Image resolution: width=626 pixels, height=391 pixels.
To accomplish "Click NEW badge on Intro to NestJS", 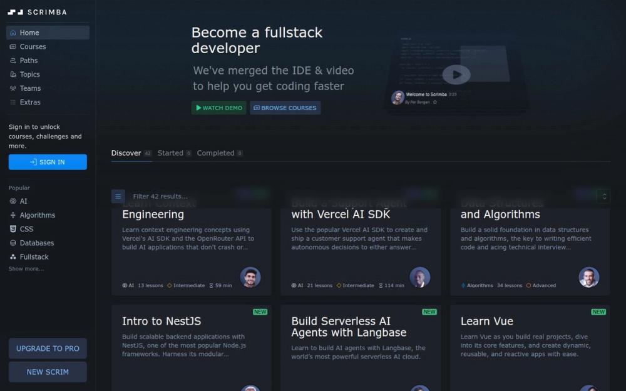I will pyautogui.click(x=260, y=312).
